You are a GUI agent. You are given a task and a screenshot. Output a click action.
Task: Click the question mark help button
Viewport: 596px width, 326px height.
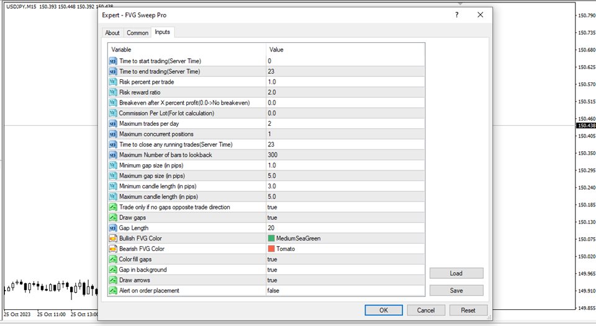pos(456,15)
